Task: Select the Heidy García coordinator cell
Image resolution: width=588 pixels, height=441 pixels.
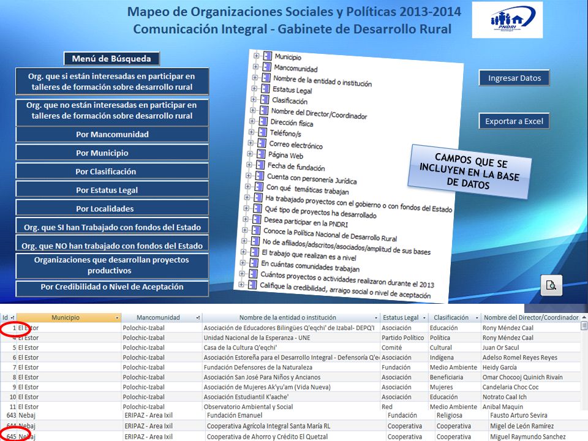Action: [530, 367]
